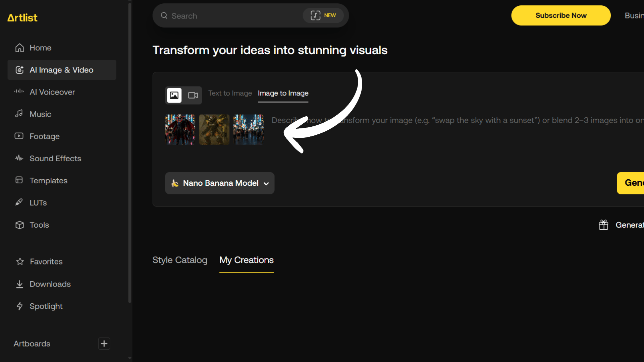Click the Artlist logo

[22, 17]
